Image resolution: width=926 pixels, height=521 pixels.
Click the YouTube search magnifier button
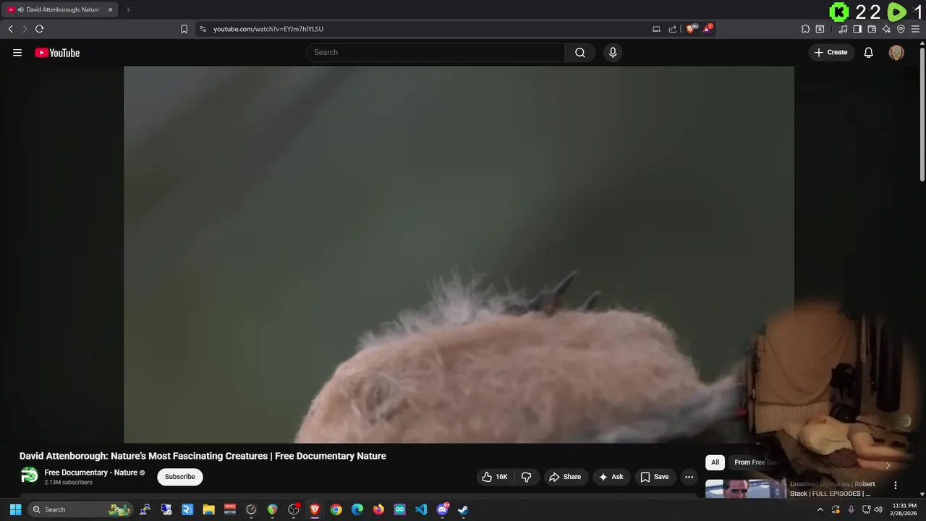click(580, 52)
